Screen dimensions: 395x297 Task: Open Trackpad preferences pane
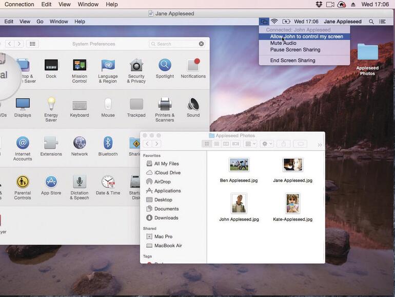[x=136, y=104]
